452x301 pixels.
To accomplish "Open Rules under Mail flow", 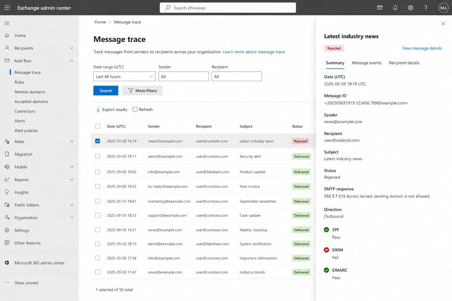I will pos(19,82).
